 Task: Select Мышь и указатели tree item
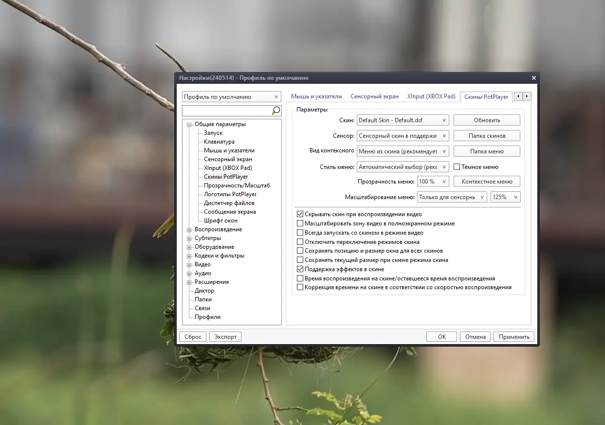click(229, 150)
